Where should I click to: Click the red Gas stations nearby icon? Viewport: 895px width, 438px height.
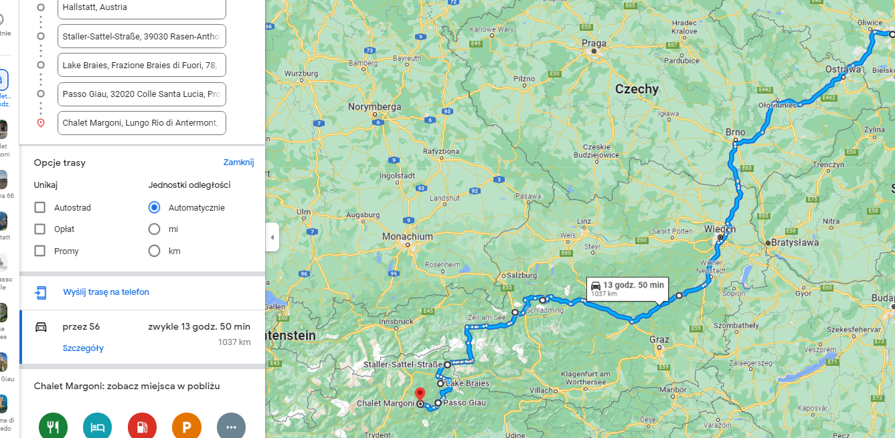pyautogui.click(x=142, y=426)
